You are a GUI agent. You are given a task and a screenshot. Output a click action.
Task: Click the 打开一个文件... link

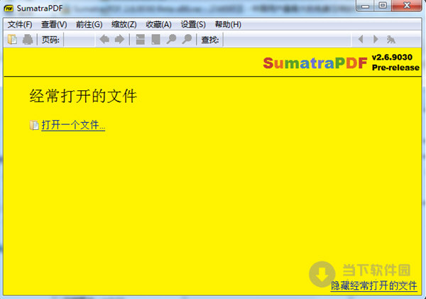[73, 125]
